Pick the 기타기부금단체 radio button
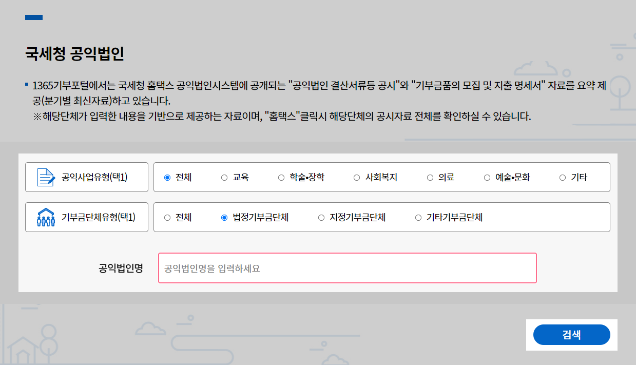Screen dimensions: 636x365 click(x=418, y=218)
